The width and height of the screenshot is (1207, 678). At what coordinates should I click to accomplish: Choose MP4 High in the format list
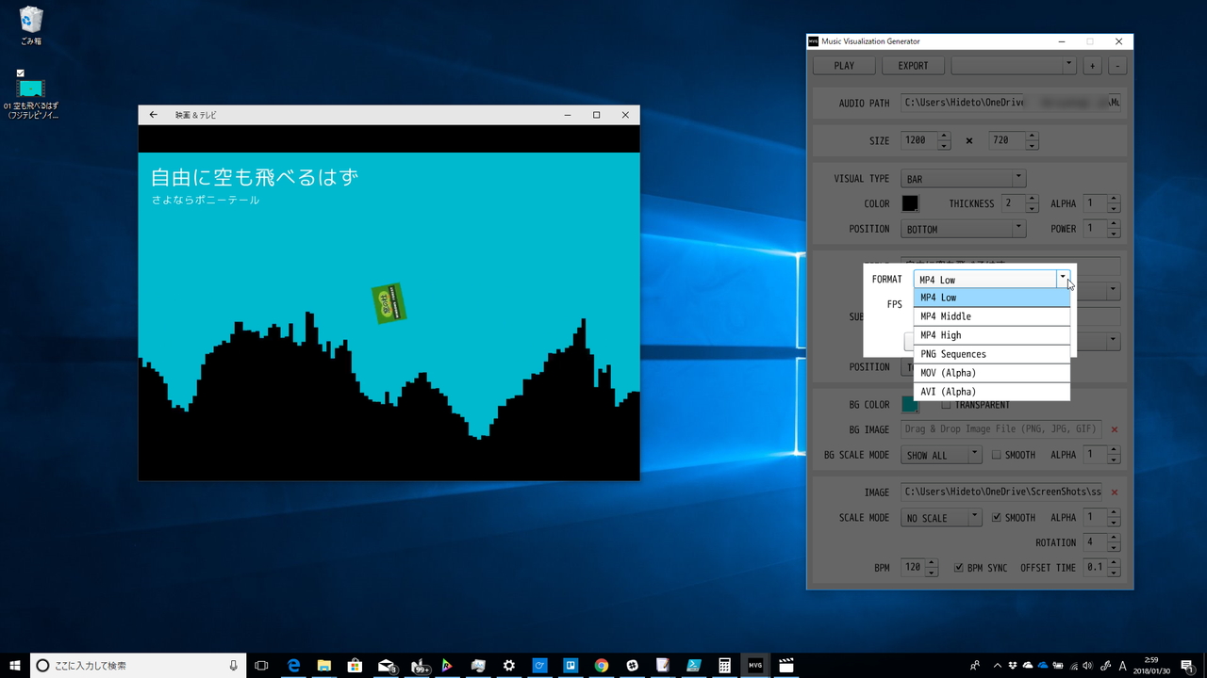point(992,335)
